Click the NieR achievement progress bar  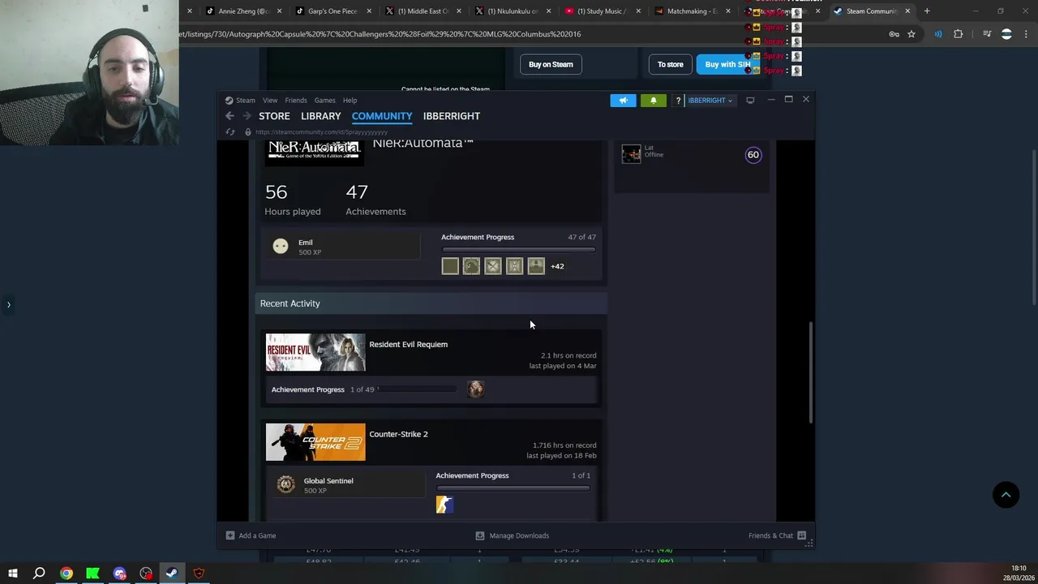(518, 249)
